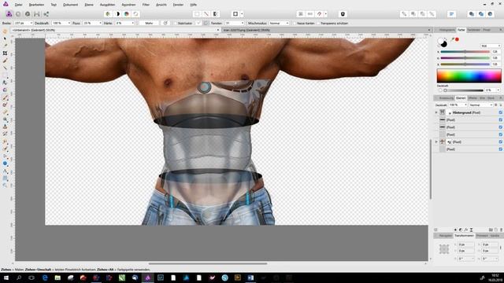
Task: Select the Pen tool
Action: click(x=5, y=156)
